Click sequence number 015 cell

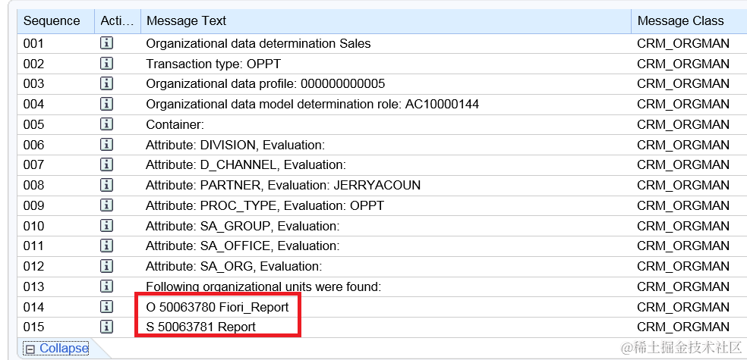point(33,327)
